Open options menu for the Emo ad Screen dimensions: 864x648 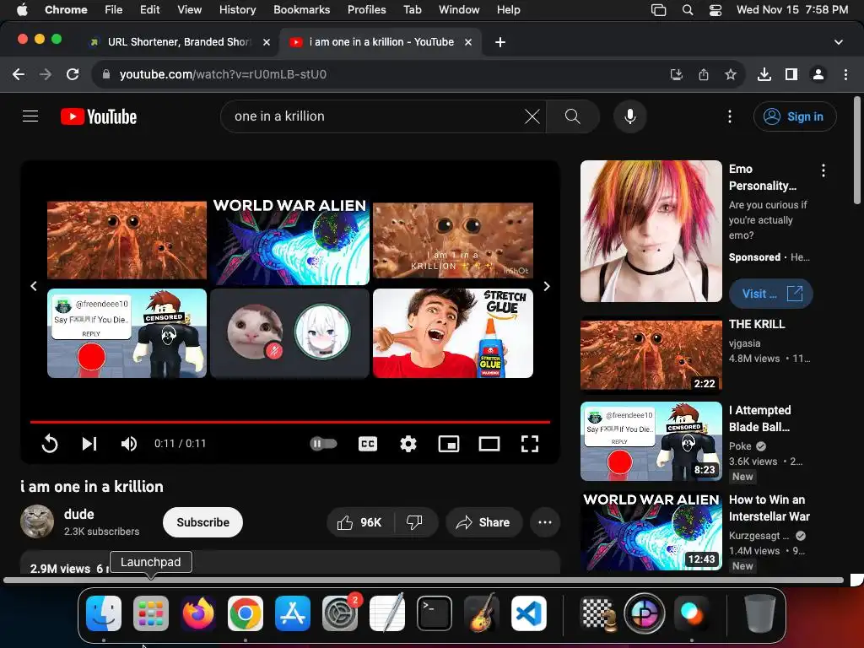(823, 170)
